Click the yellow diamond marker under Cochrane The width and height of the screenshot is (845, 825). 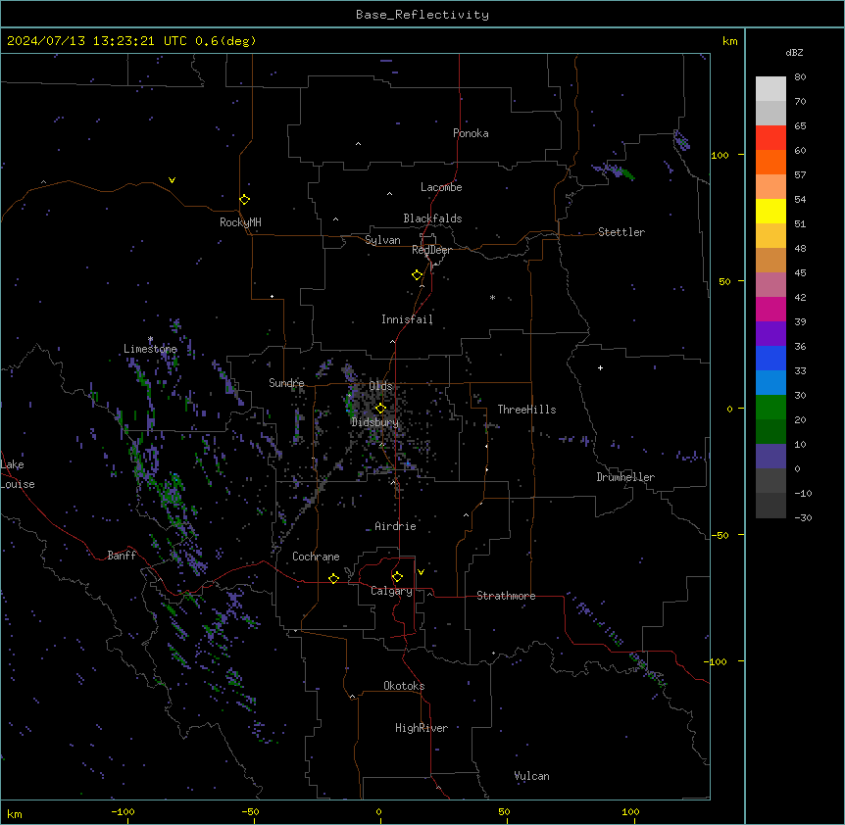[x=333, y=578]
